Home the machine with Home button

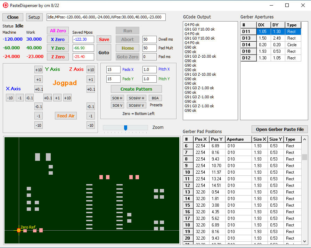click(128, 48)
